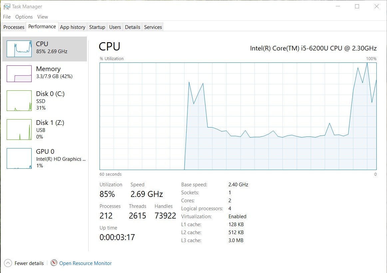387x273 pixels.
Task: Click the Memory '3.3/7.9 GB (42%)' text
Action: [x=54, y=76]
